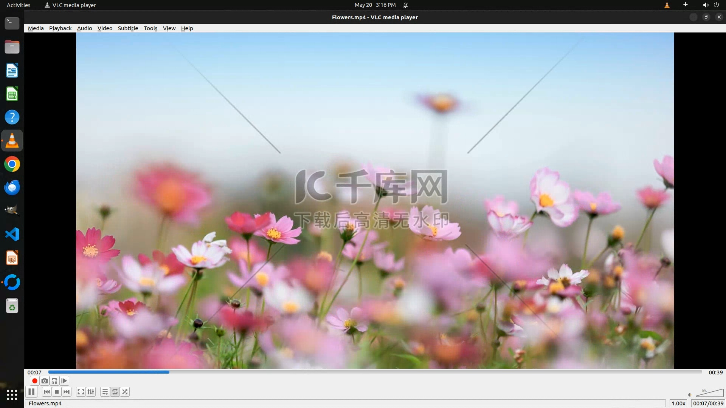Toggle the playlist view
726x408 pixels.
(105, 392)
